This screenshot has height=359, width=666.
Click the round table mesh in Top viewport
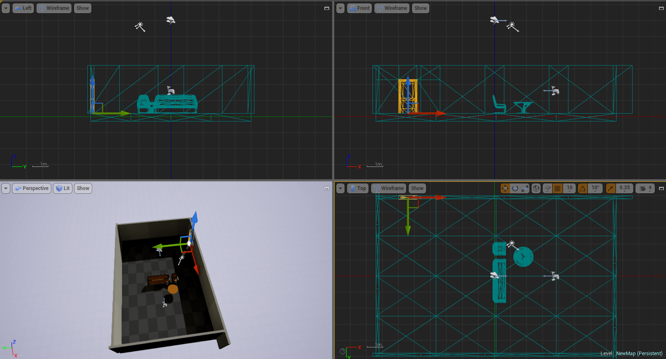523,257
